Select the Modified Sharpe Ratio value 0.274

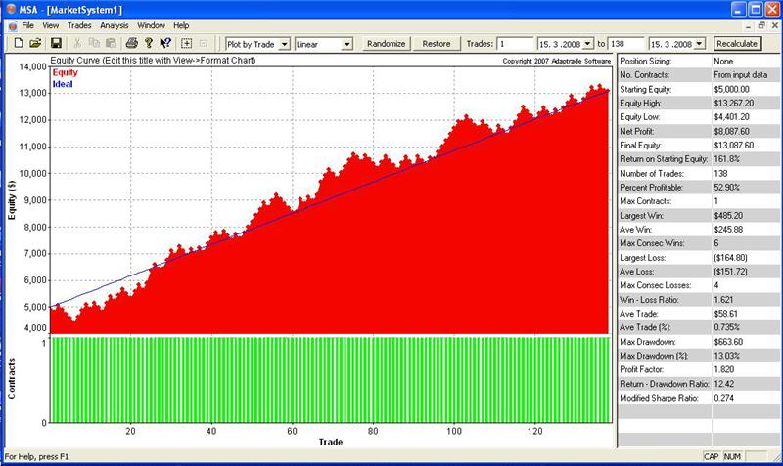(x=723, y=398)
